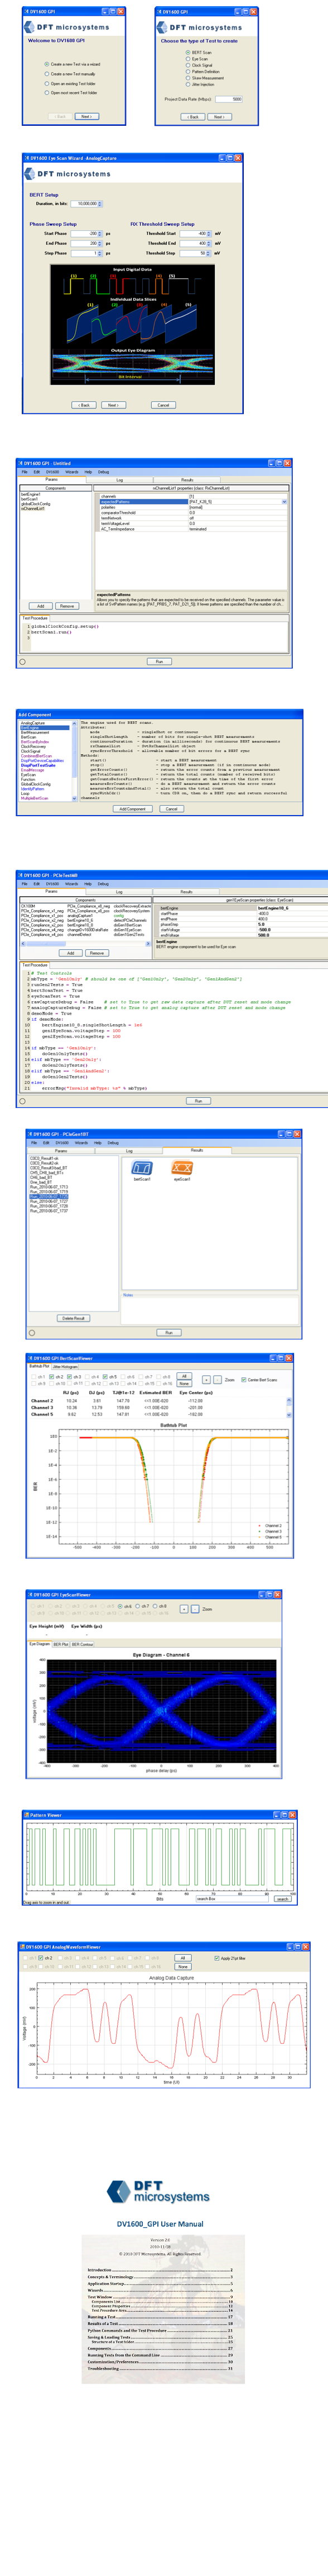Click the Project Data Rate input field
328x2576 pixels.
tap(228, 99)
